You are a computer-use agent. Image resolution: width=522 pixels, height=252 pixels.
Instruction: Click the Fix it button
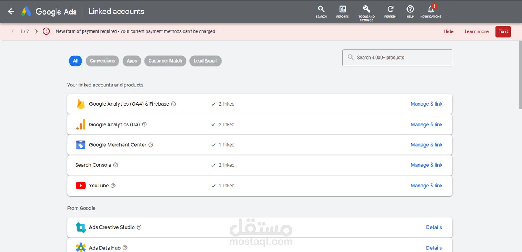click(503, 31)
